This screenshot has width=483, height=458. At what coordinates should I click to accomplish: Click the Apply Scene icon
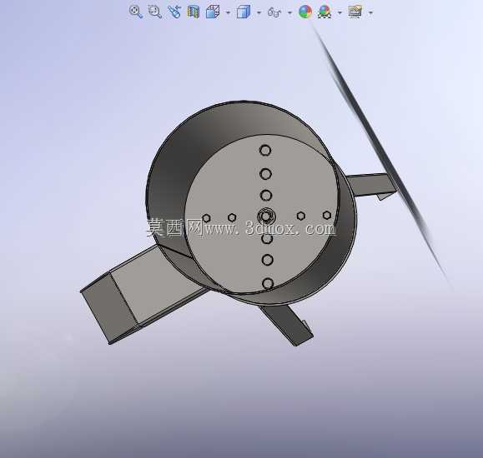point(325,12)
